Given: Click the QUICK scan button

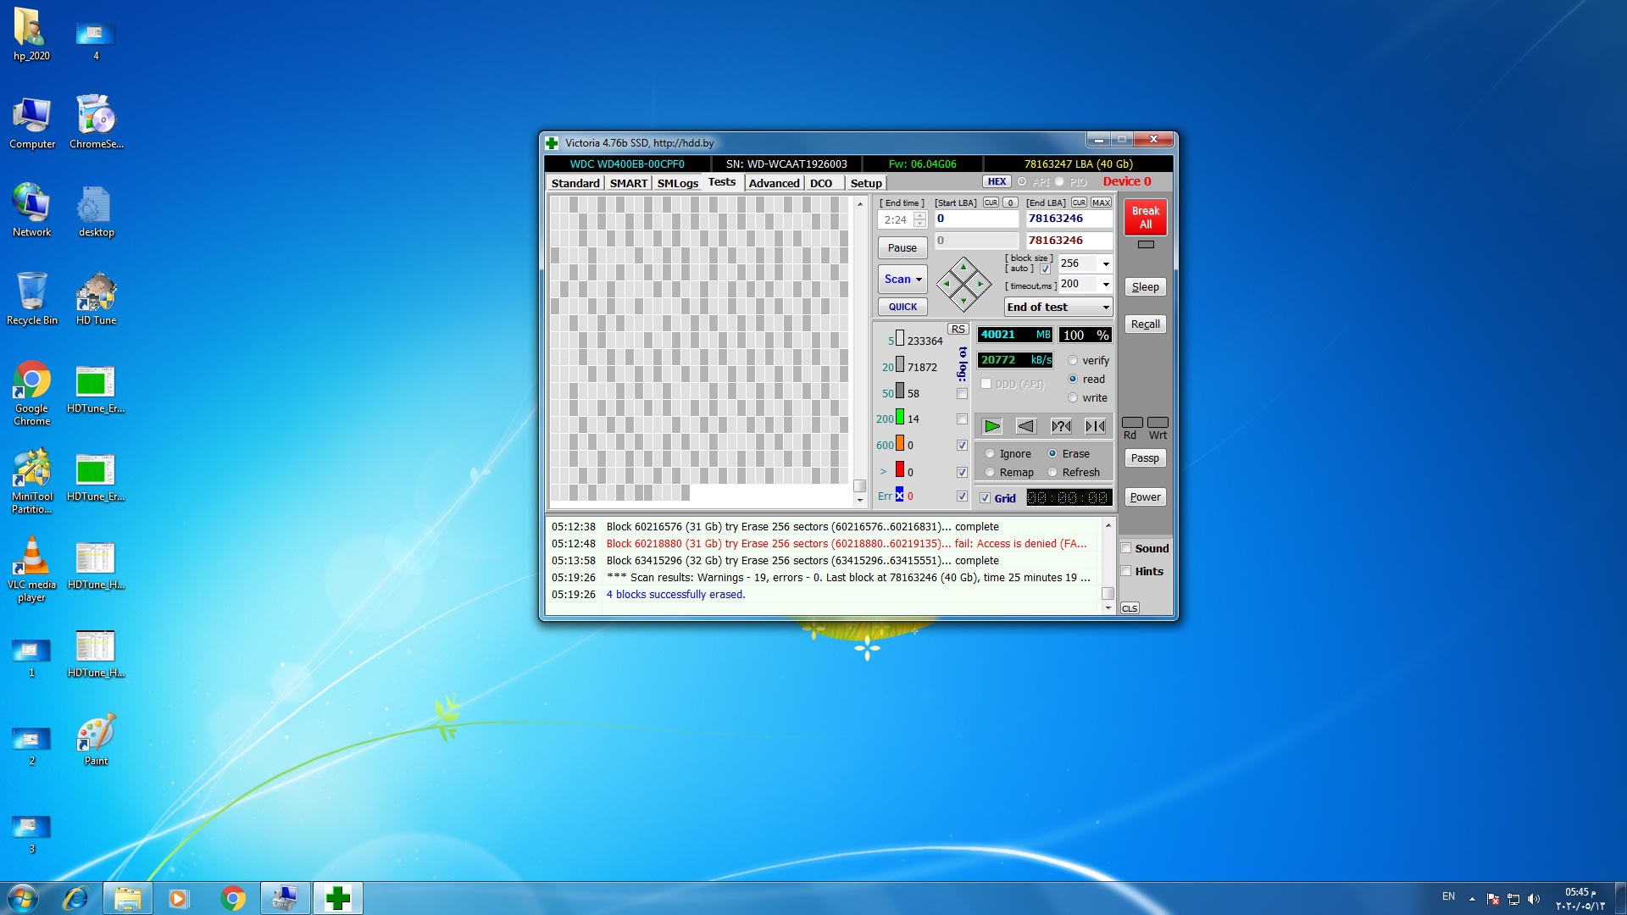Looking at the screenshot, I should (x=902, y=307).
